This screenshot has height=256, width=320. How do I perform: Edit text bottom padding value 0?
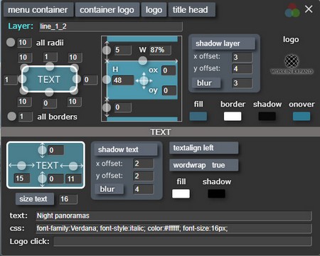(x=56, y=179)
